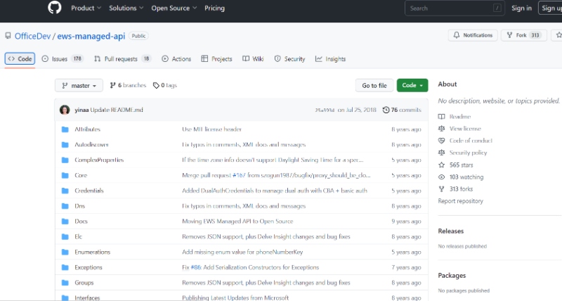Screen dimensions: 562x301
Task: Expand the green Code dropdown button
Action: click(412, 86)
